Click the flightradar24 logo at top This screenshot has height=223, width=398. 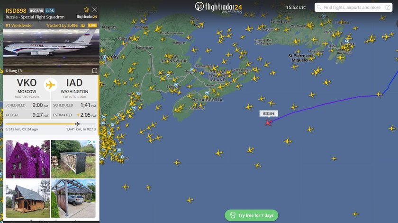tap(218, 7)
